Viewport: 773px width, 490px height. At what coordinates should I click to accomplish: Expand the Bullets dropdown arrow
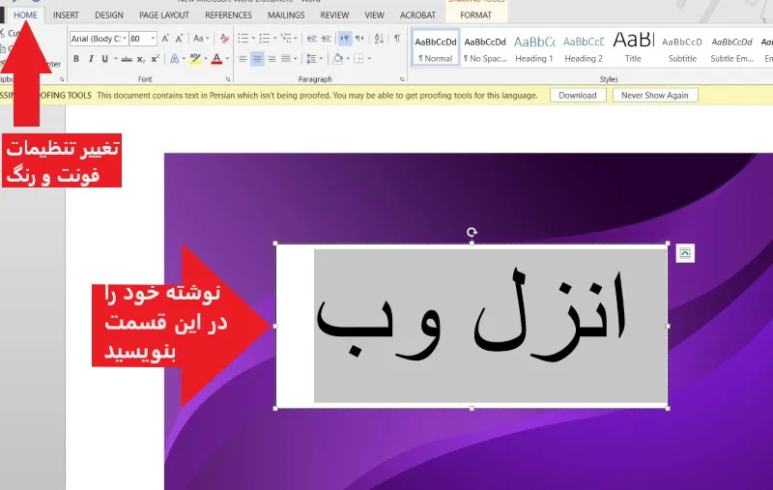tap(253, 39)
